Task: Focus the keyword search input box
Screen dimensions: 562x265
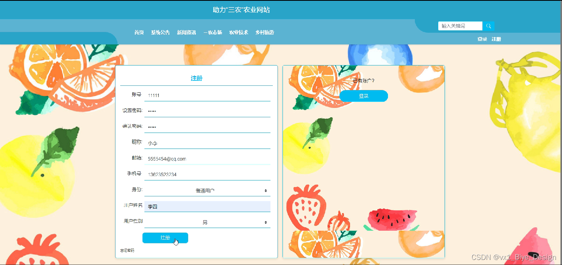Action: (461, 26)
